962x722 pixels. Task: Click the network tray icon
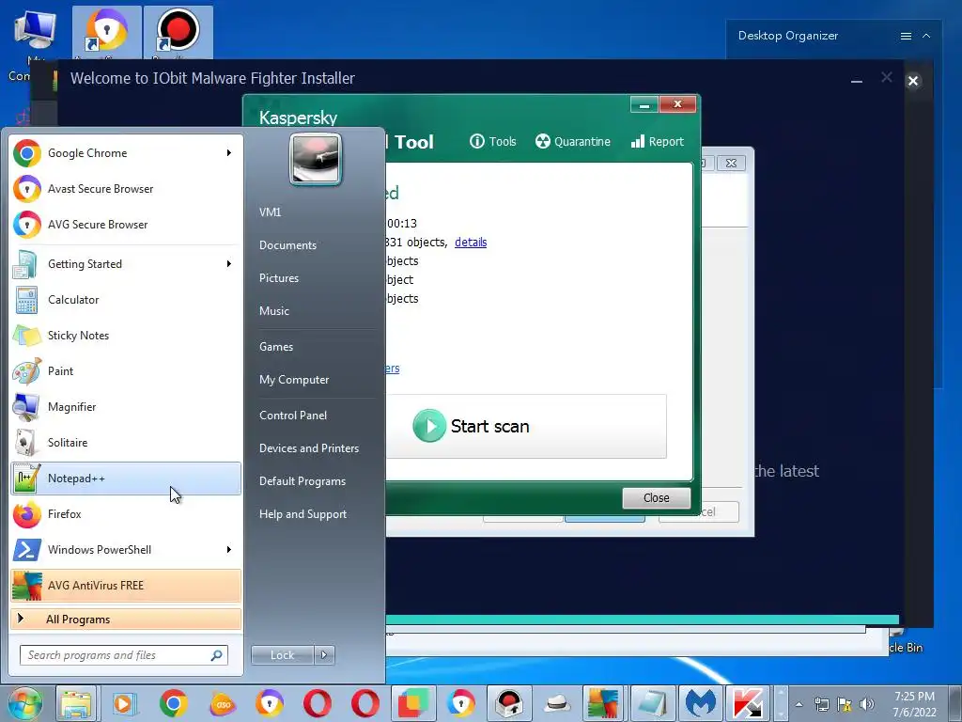point(821,704)
